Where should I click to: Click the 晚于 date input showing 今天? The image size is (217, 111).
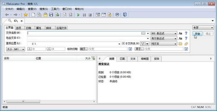click(x=108, y=49)
